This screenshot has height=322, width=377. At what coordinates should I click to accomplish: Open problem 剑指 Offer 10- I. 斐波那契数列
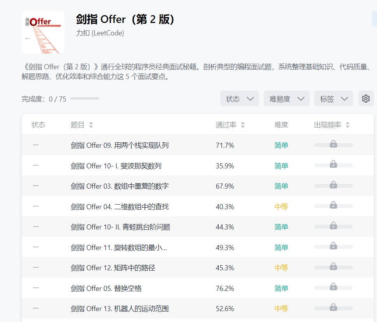(116, 166)
